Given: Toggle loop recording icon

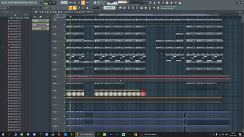Looking at the screenshot, I should click(87, 3).
